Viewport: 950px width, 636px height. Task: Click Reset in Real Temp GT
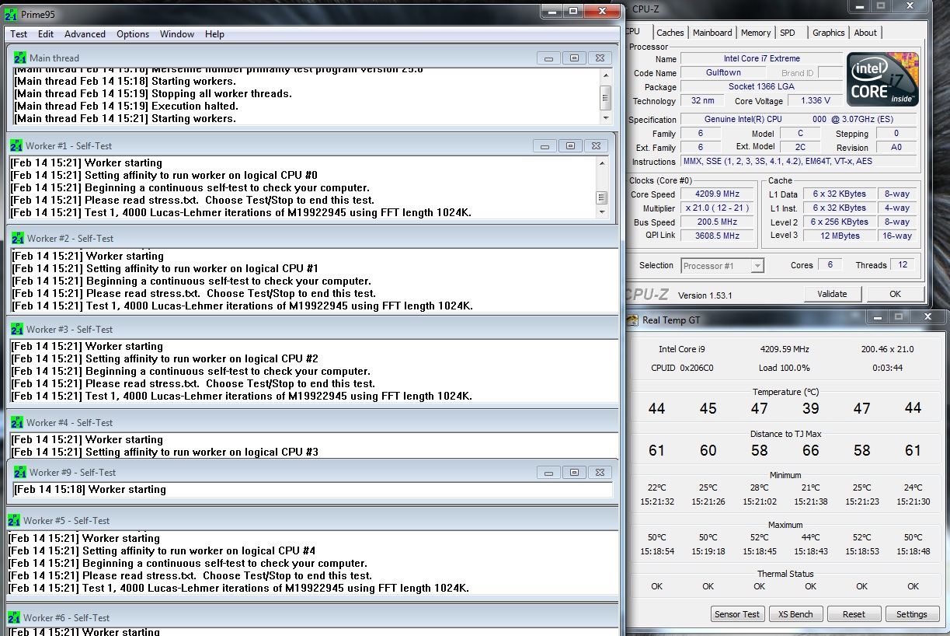click(853, 614)
